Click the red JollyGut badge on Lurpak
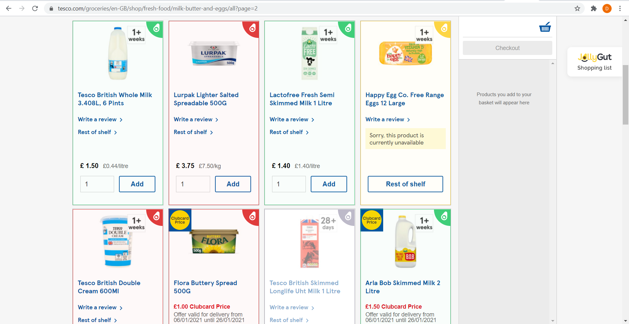Screen dimensions: 629x324 [x=252, y=28]
